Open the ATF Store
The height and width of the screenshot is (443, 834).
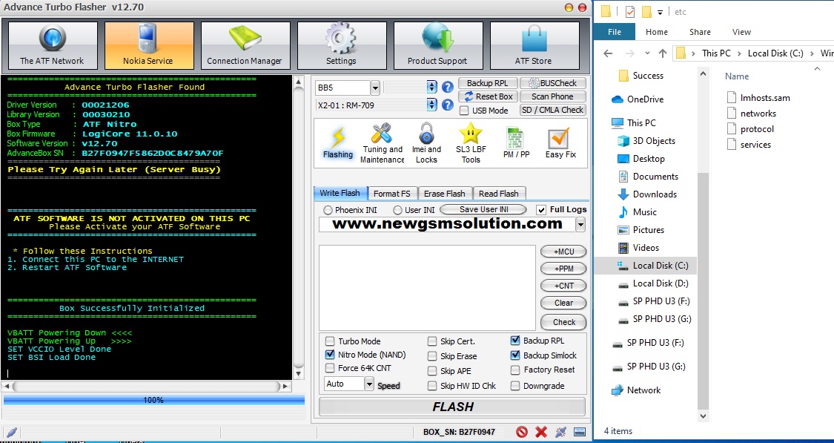534,45
